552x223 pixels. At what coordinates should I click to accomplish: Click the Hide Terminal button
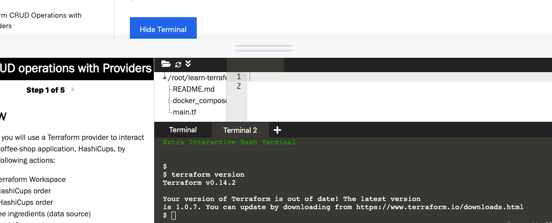[x=163, y=29]
